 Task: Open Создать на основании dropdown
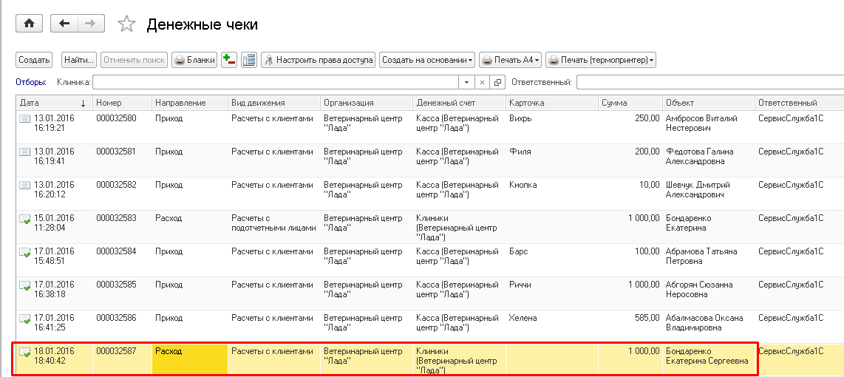[x=427, y=60]
